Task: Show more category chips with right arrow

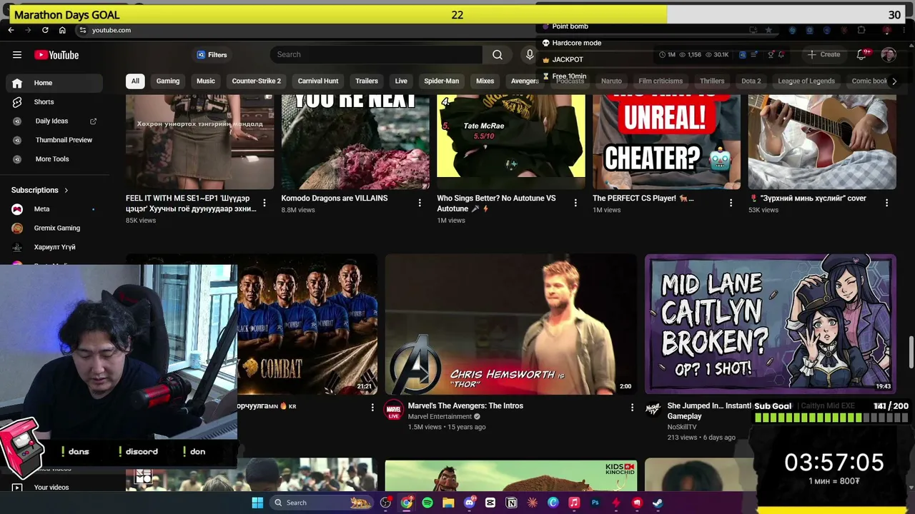Action: tap(894, 81)
